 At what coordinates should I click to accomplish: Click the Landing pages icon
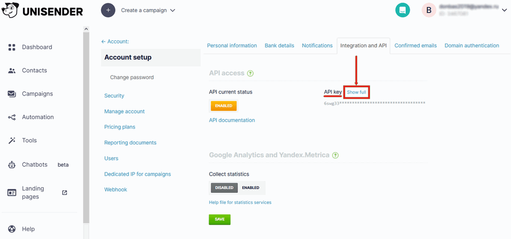coord(12,193)
